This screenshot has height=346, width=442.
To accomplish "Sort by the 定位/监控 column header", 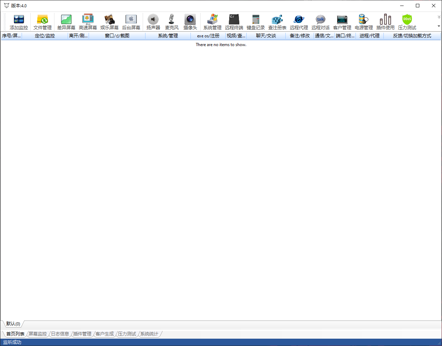I will (x=45, y=36).
